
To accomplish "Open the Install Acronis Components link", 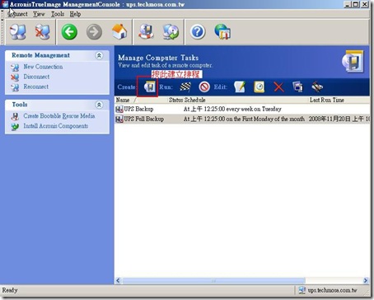I will click(56, 126).
